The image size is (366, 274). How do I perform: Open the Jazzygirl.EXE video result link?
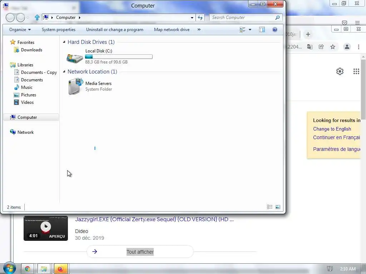154,219
